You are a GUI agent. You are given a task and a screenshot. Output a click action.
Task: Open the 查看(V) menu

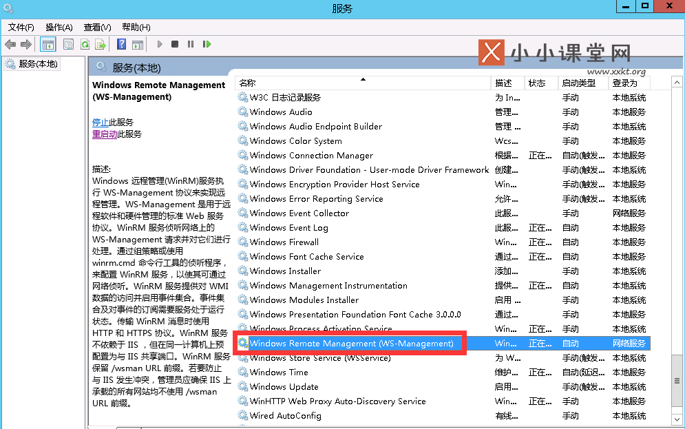pos(98,27)
